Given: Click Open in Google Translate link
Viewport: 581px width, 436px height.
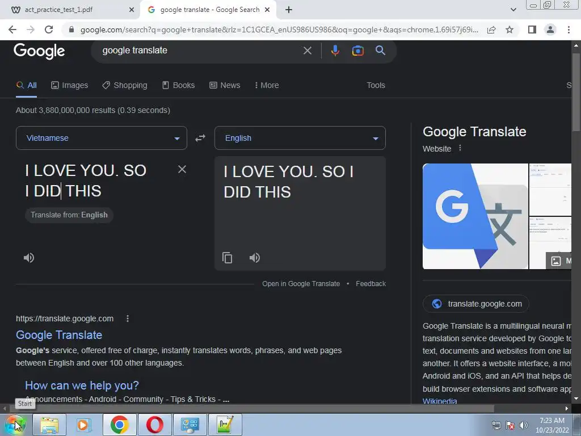Looking at the screenshot, I should tap(301, 284).
